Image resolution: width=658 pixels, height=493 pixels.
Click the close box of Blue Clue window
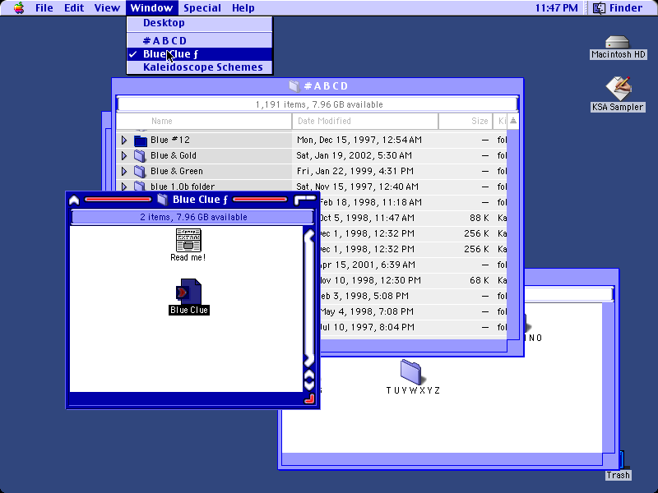(74, 200)
